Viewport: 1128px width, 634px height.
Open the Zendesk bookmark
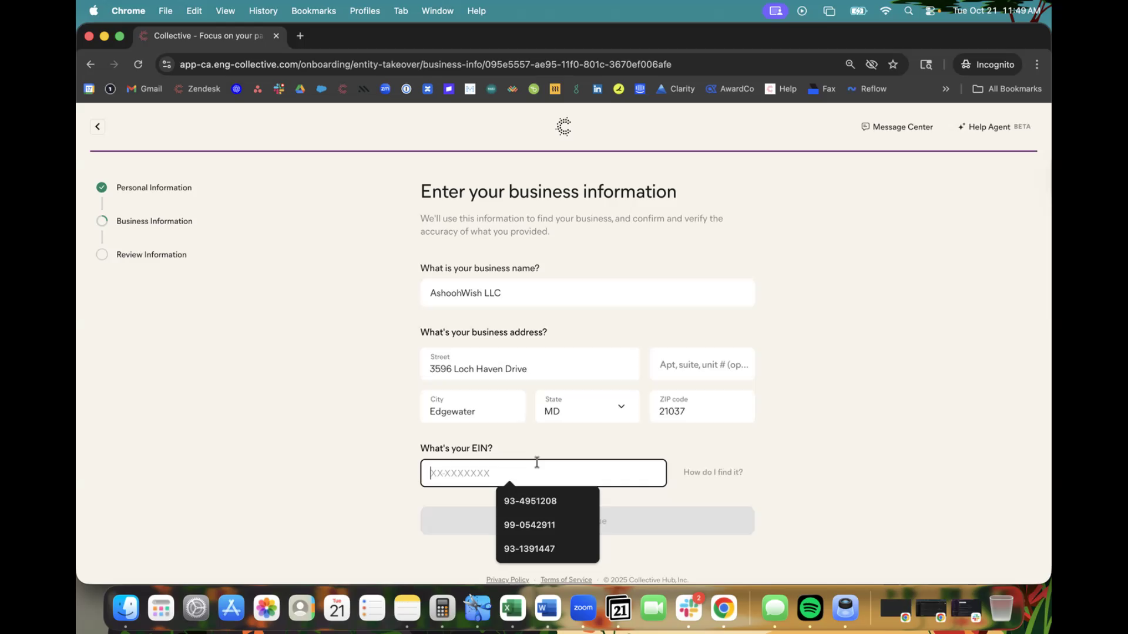tap(197, 89)
